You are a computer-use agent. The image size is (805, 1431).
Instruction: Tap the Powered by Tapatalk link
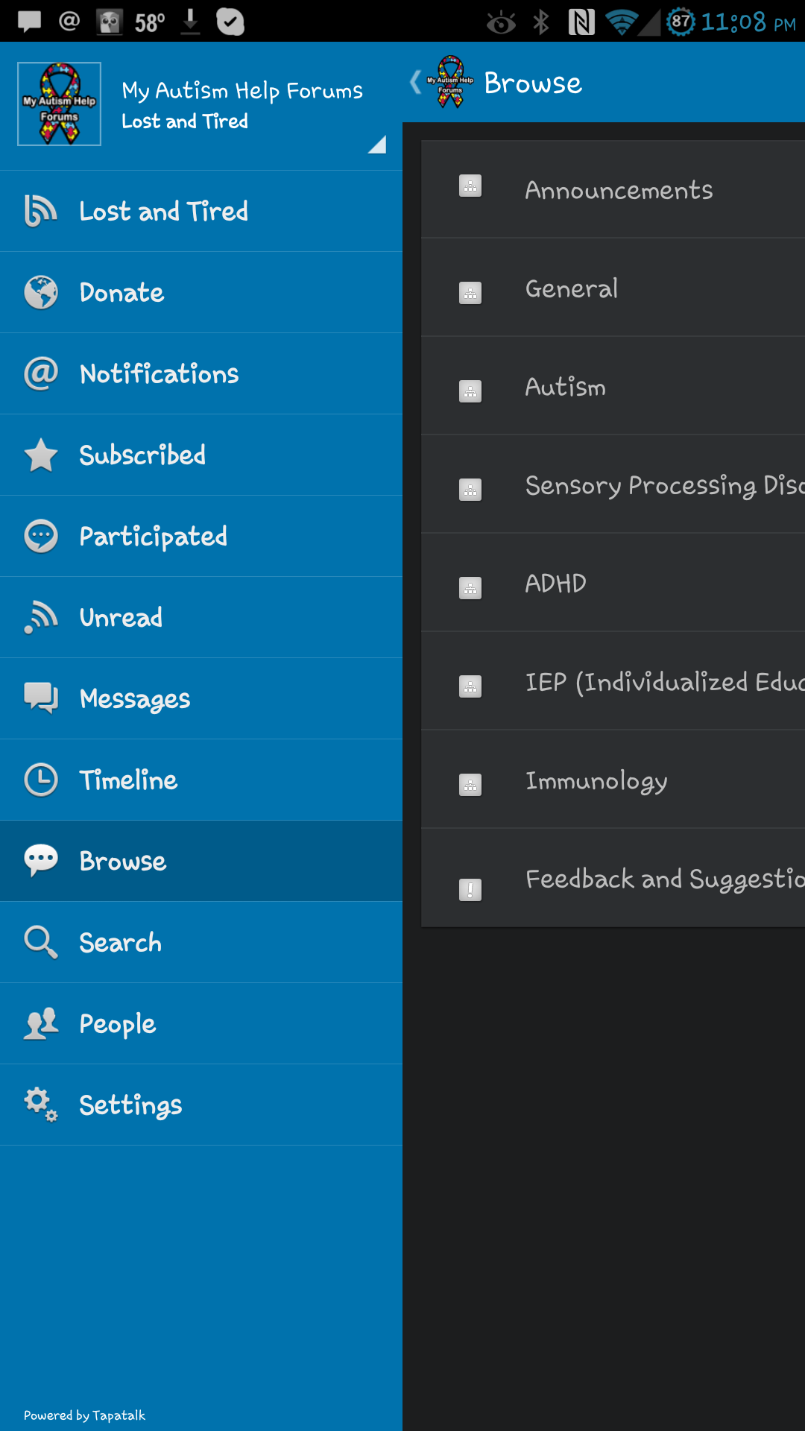click(84, 1415)
